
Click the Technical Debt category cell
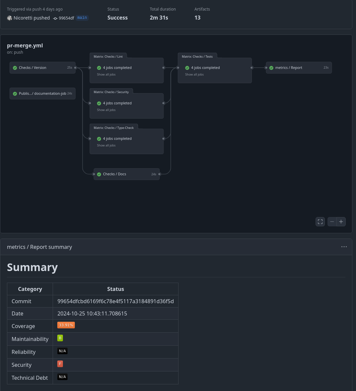tap(30, 378)
